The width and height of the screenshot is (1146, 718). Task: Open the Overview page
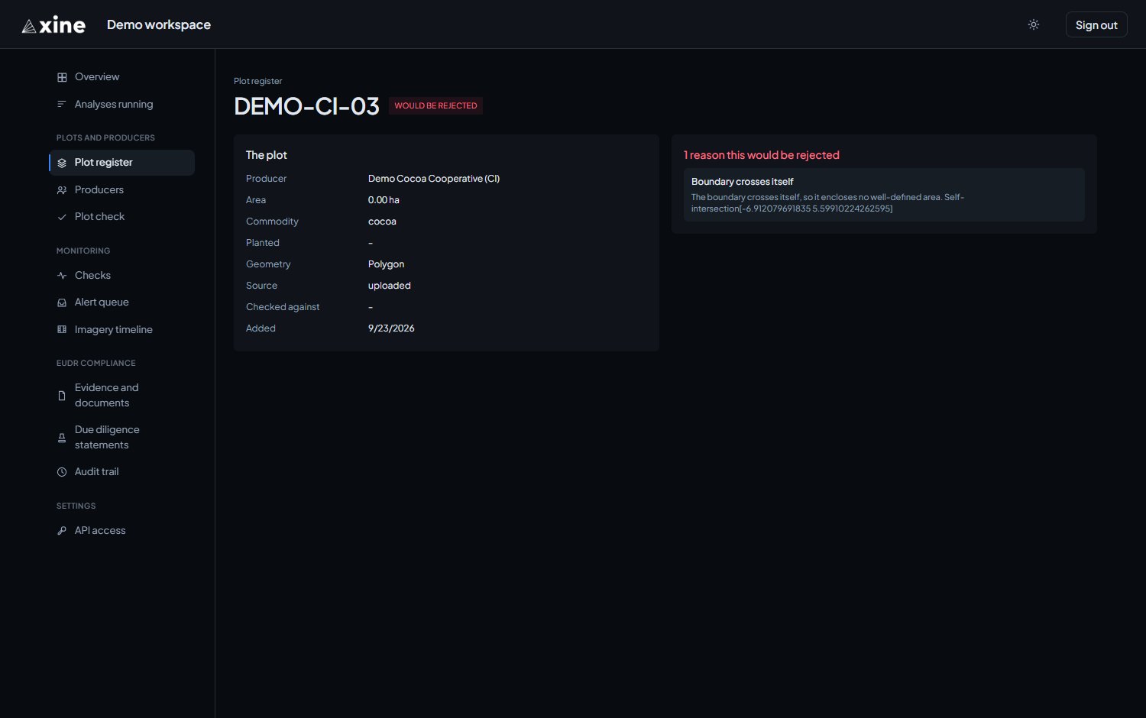coord(122,77)
